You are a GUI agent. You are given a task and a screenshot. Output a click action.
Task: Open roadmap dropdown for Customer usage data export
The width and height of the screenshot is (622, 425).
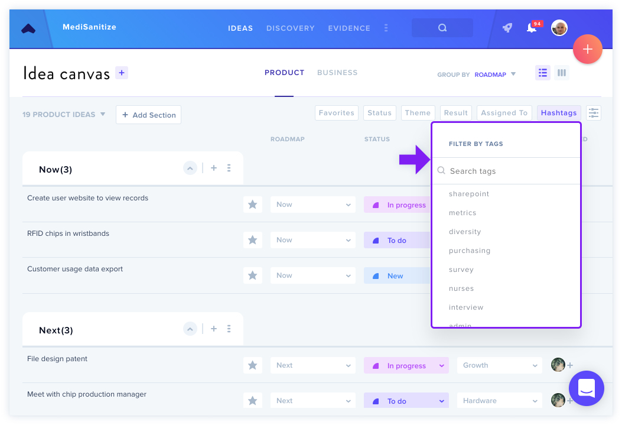(x=313, y=275)
